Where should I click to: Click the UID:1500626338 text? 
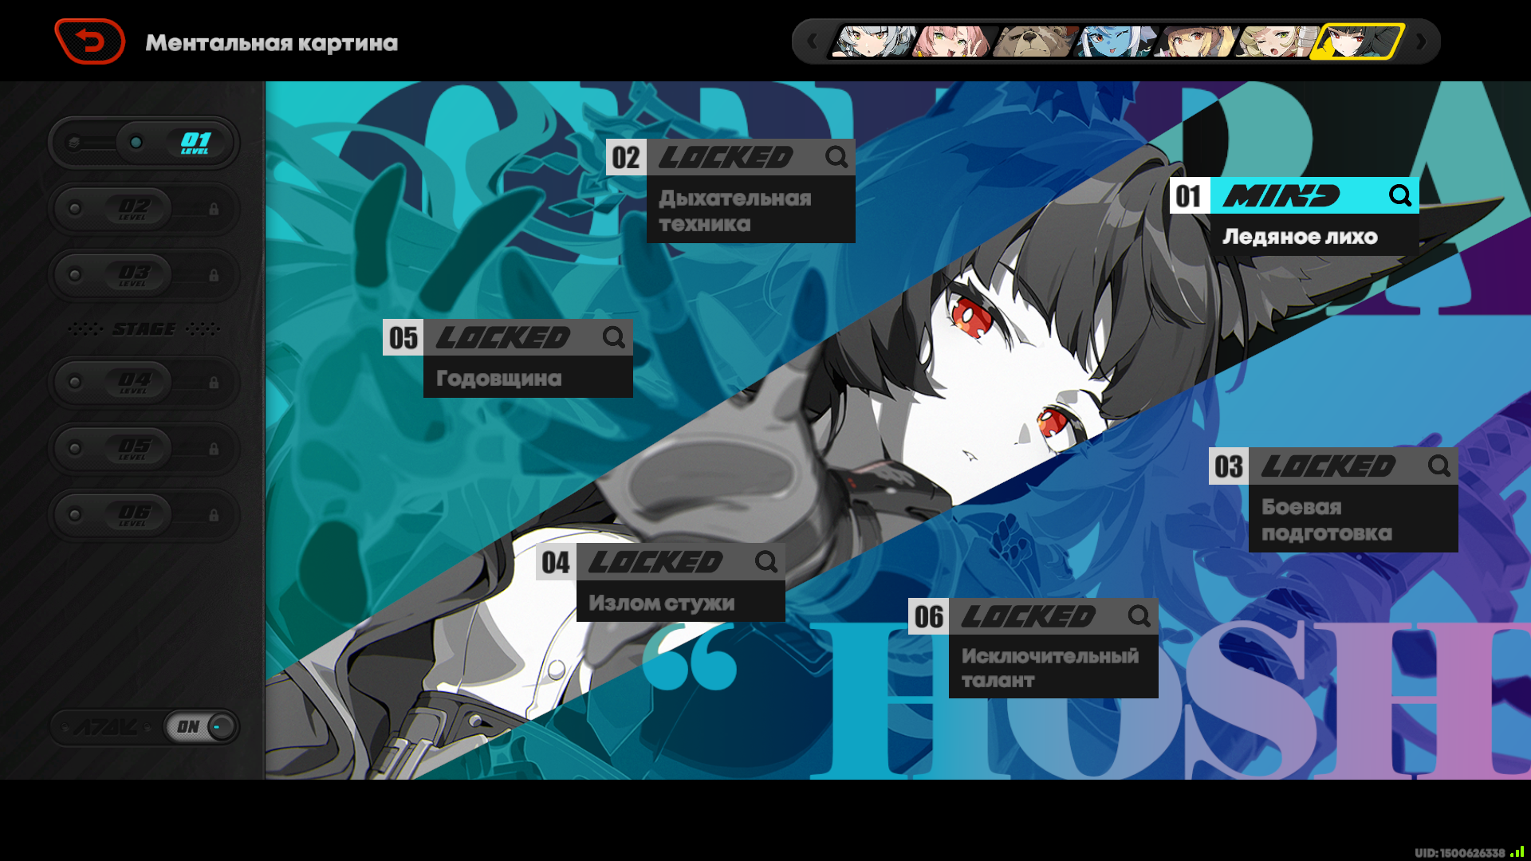[1459, 852]
